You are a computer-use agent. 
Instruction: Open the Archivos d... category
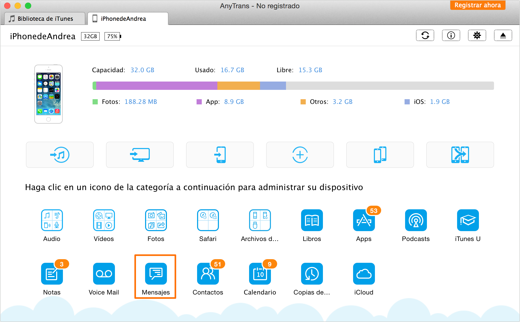click(x=260, y=220)
